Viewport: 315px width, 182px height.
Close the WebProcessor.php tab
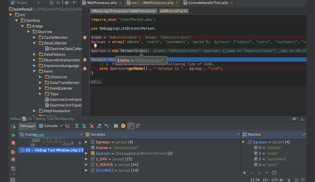pos(120,3)
